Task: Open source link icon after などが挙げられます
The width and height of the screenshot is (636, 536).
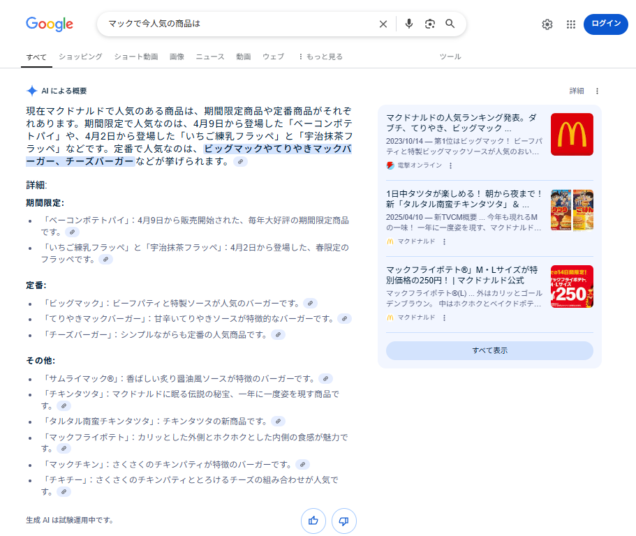Action: 241,162
